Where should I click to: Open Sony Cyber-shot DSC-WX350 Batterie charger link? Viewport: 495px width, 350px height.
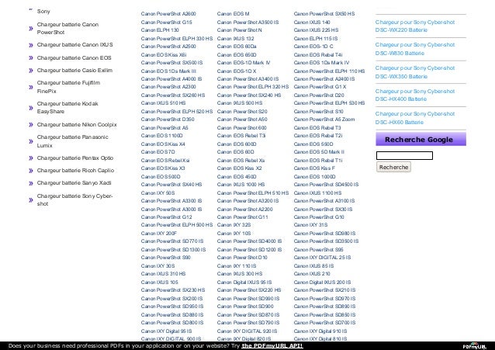pos(415,72)
